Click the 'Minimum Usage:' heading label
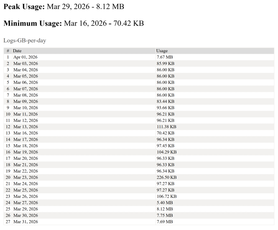The height and width of the screenshot is (230, 278). (x=33, y=23)
